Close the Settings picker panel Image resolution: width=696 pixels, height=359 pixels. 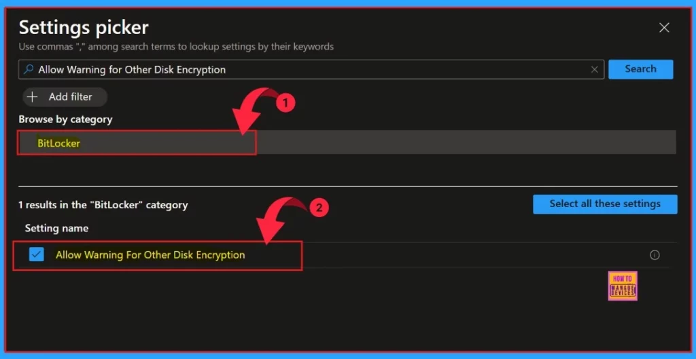pyautogui.click(x=663, y=28)
